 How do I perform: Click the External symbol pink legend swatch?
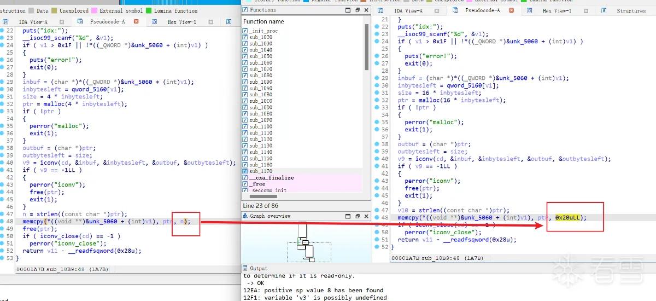pyautogui.click(x=95, y=10)
